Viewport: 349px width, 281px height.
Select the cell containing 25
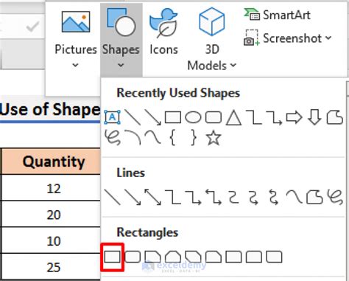[51, 266]
